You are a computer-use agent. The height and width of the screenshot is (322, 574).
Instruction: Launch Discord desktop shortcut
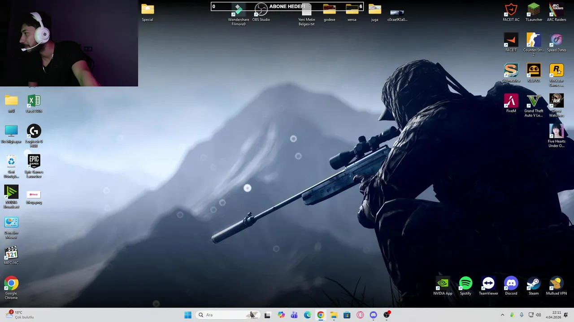coord(511,286)
